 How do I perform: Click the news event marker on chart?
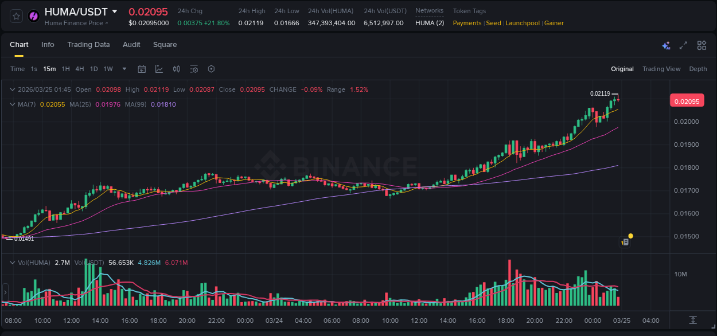pyautogui.click(x=625, y=242)
